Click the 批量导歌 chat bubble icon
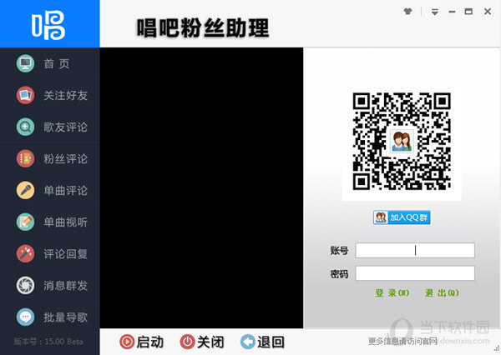 (25, 317)
